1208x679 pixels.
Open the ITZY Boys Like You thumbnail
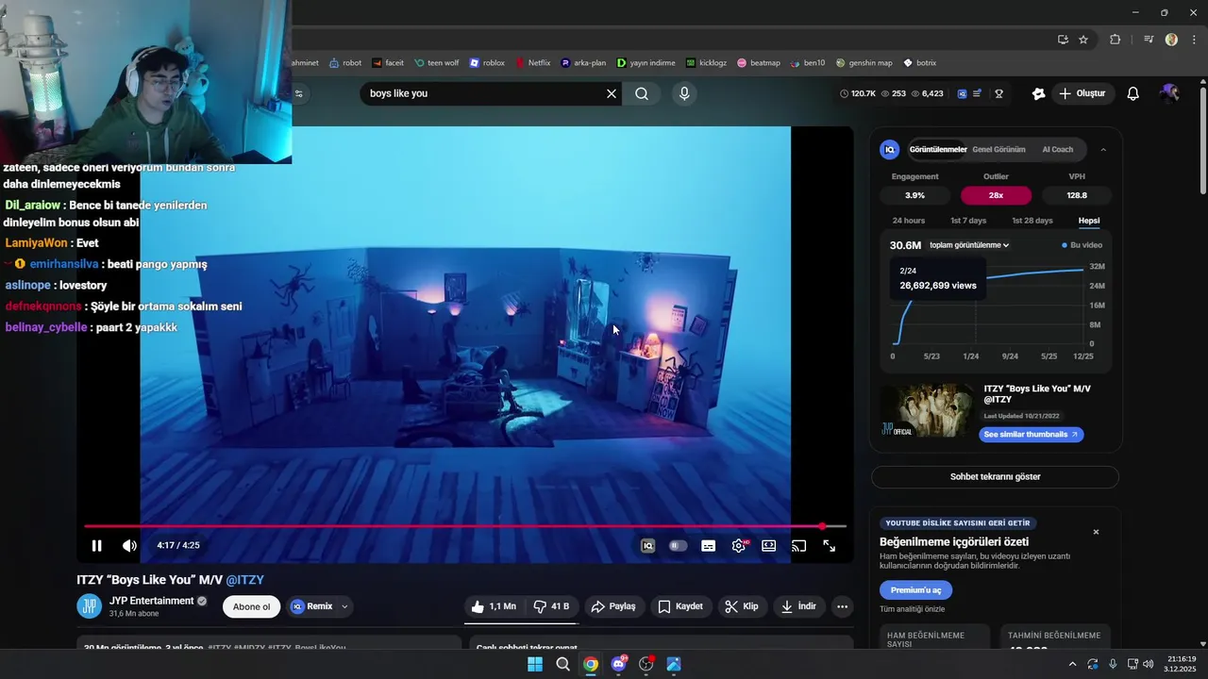pos(927,410)
